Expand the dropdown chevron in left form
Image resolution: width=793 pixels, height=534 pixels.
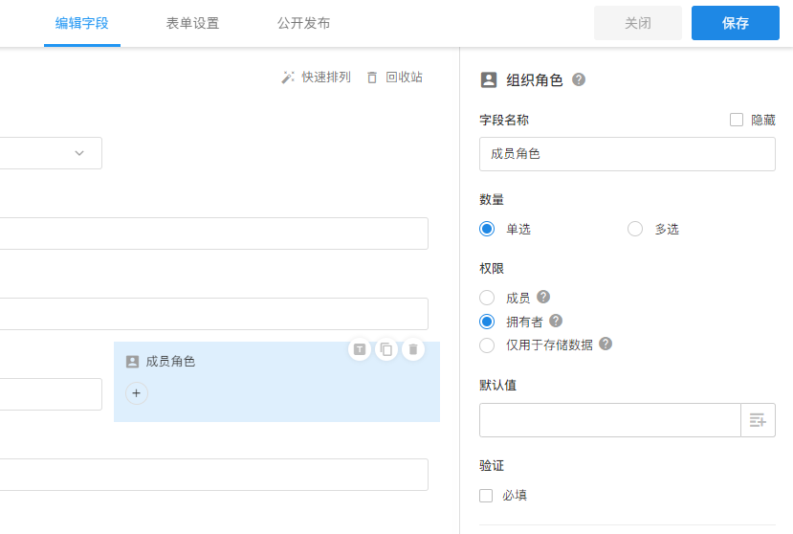pyautogui.click(x=79, y=153)
